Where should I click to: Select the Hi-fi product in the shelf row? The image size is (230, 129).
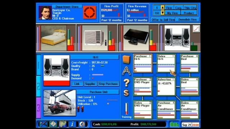177,38
